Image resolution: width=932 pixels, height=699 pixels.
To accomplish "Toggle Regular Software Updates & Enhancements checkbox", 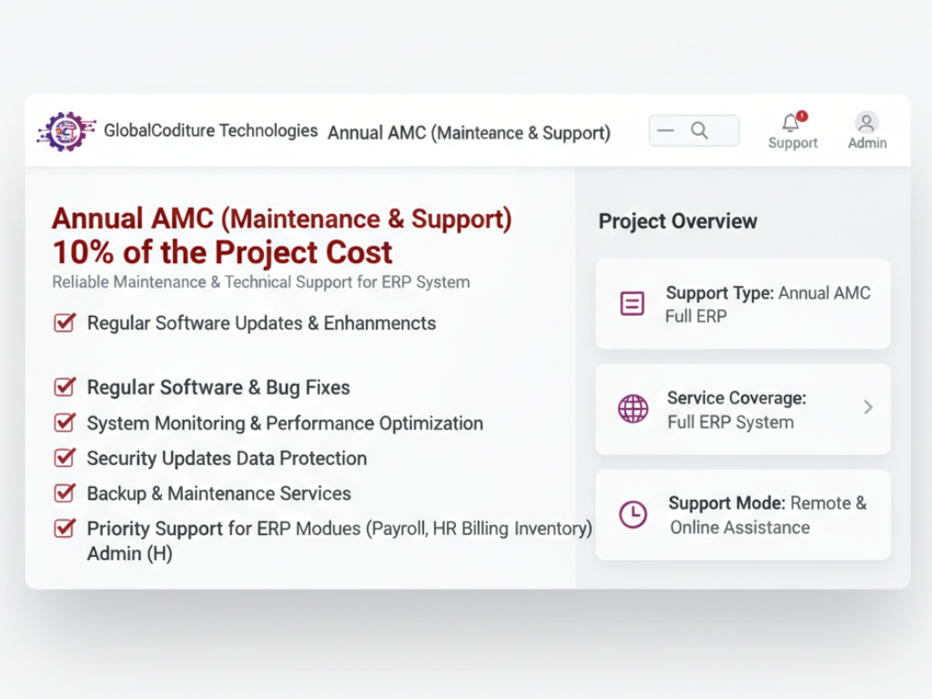I will (65, 323).
